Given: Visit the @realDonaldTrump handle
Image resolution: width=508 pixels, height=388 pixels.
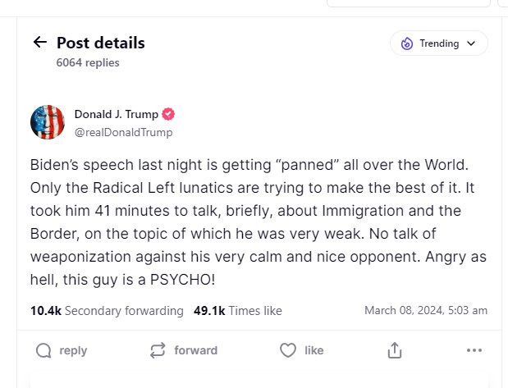Looking at the screenshot, I should tap(123, 132).
